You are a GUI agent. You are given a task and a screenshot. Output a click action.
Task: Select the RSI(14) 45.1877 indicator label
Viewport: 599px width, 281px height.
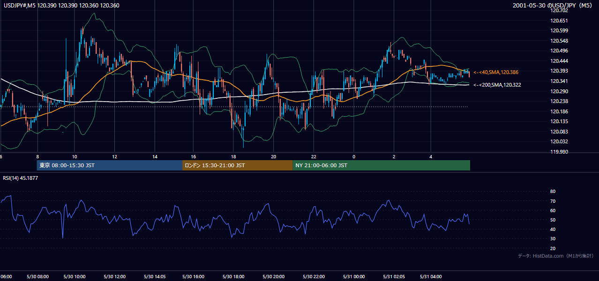tap(21, 178)
